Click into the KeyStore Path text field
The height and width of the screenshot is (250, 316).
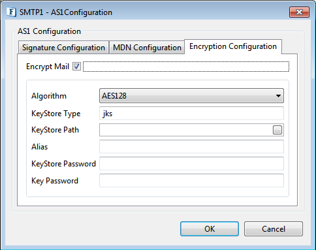pos(186,130)
